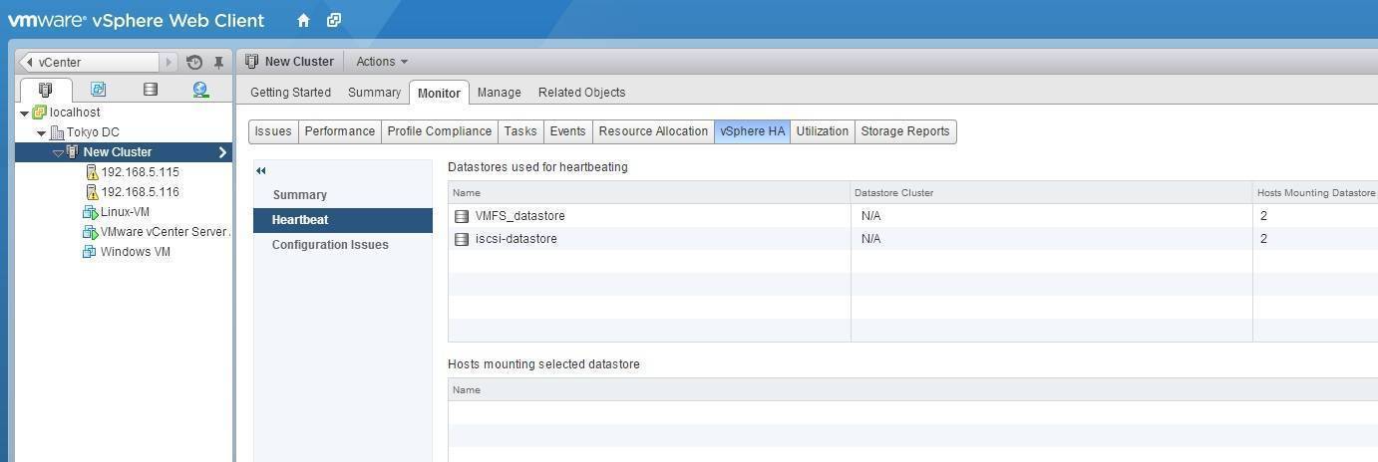This screenshot has width=1378, height=462.
Task: Select Linux-VM in the inventory tree
Action: click(125, 212)
